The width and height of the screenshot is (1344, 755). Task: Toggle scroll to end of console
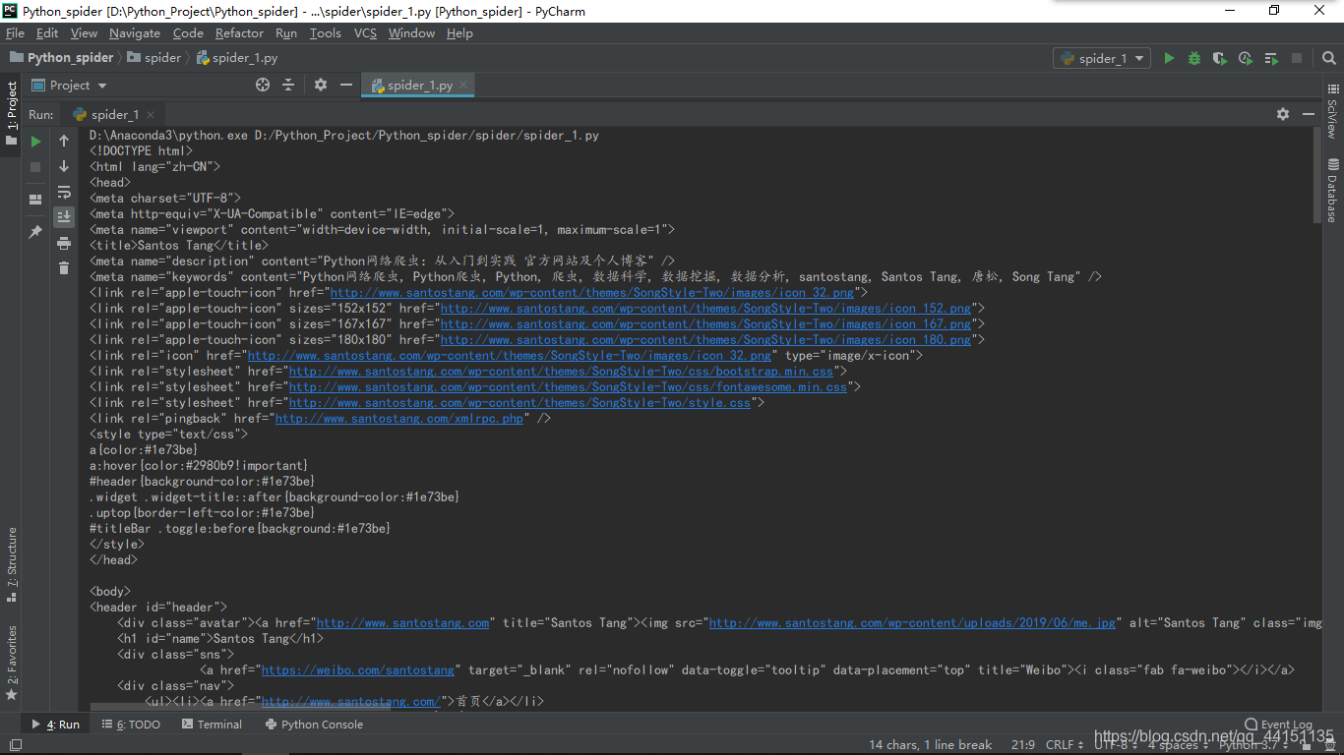(64, 217)
